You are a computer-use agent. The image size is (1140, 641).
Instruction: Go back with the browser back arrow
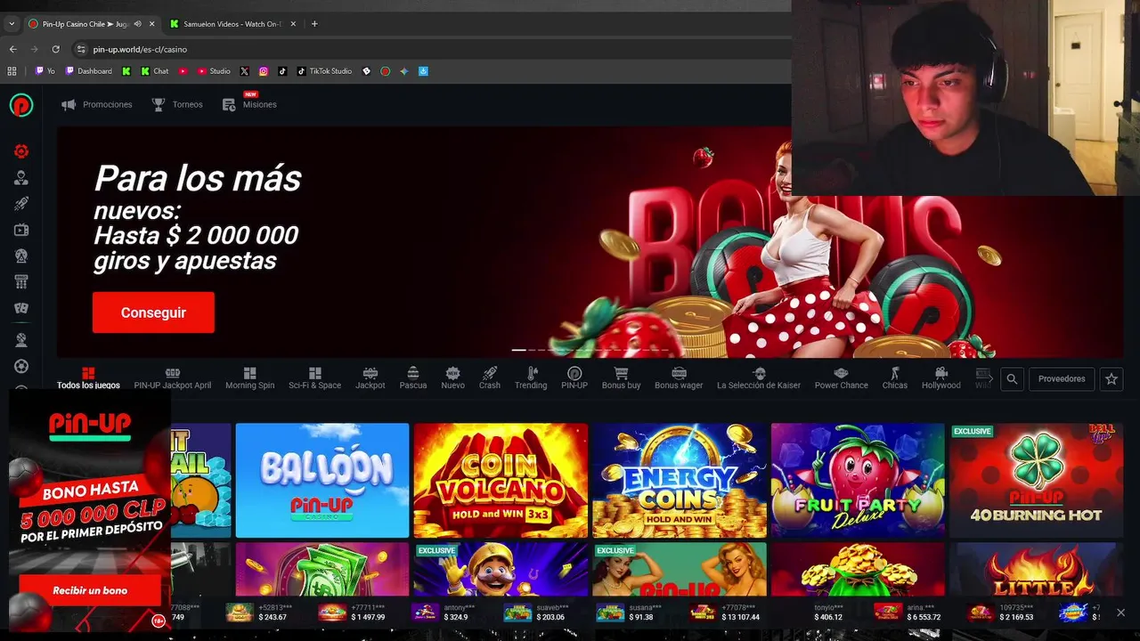pyautogui.click(x=12, y=49)
